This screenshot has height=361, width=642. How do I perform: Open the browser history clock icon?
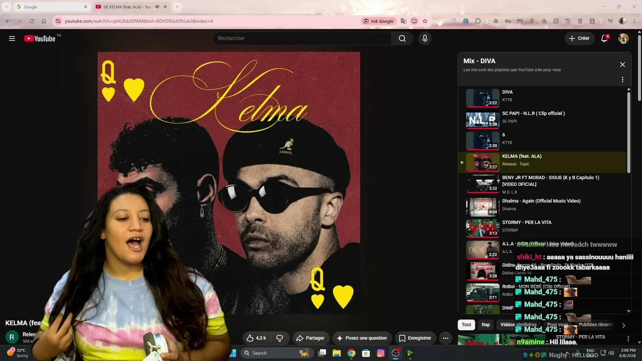[x=568, y=21]
